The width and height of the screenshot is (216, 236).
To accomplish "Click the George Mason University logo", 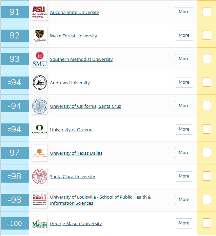I will click(x=40, y=223).
